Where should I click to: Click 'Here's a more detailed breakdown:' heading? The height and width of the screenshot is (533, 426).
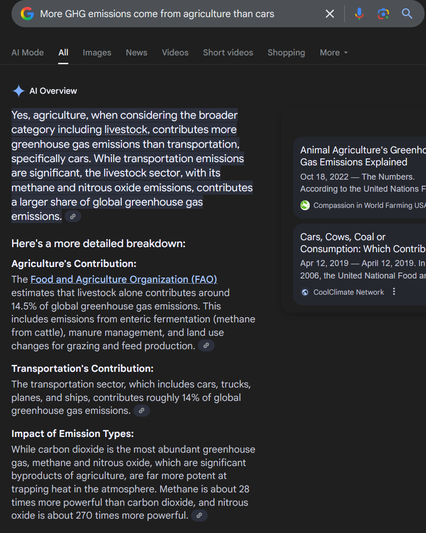[x=98, y=243]
